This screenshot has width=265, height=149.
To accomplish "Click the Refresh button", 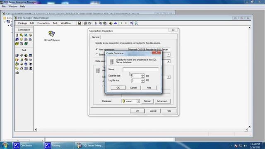I will [x=147, y=101].
